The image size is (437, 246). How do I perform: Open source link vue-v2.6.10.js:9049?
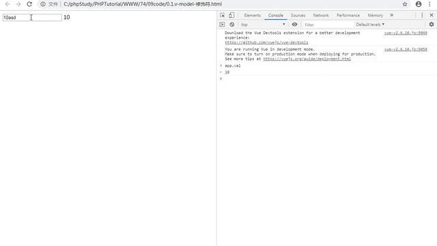click(x=406, y=33)
